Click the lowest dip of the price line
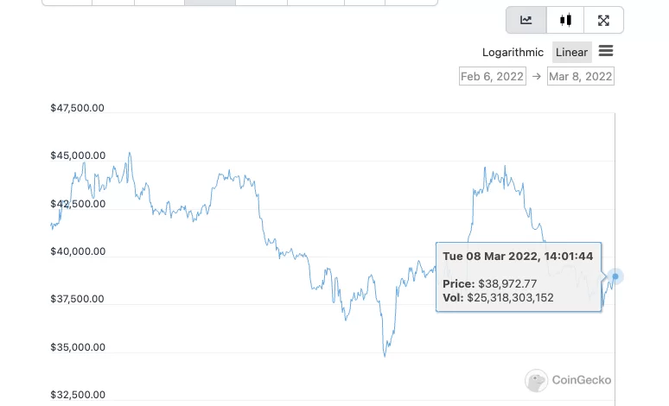Viewport: 669px width, 406px height. click(x=385, y=355)
